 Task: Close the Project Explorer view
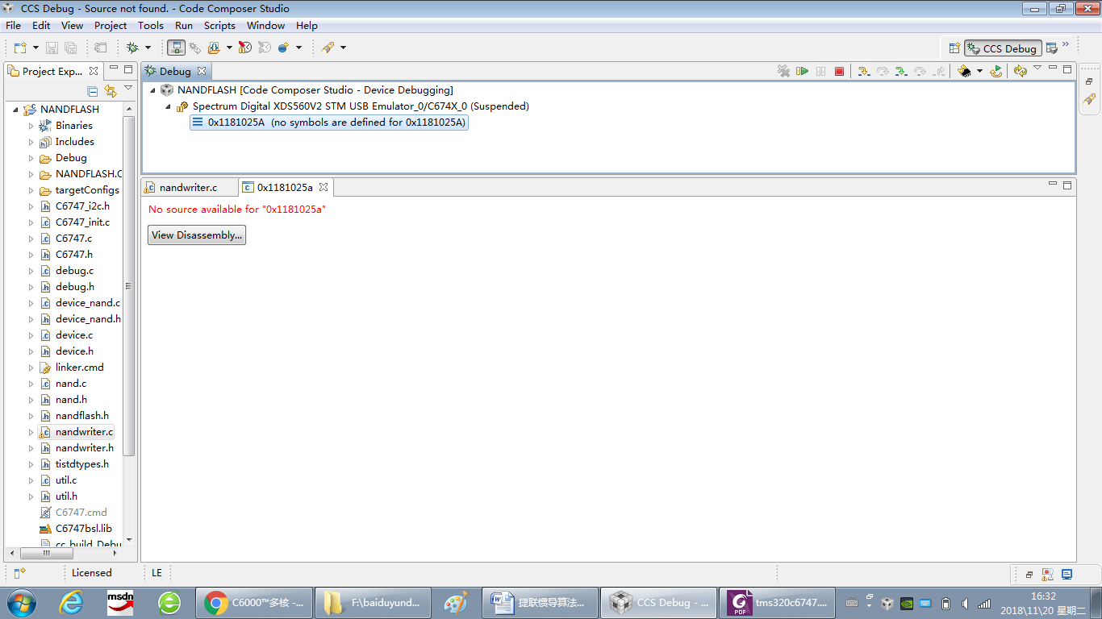click(94, 71)
